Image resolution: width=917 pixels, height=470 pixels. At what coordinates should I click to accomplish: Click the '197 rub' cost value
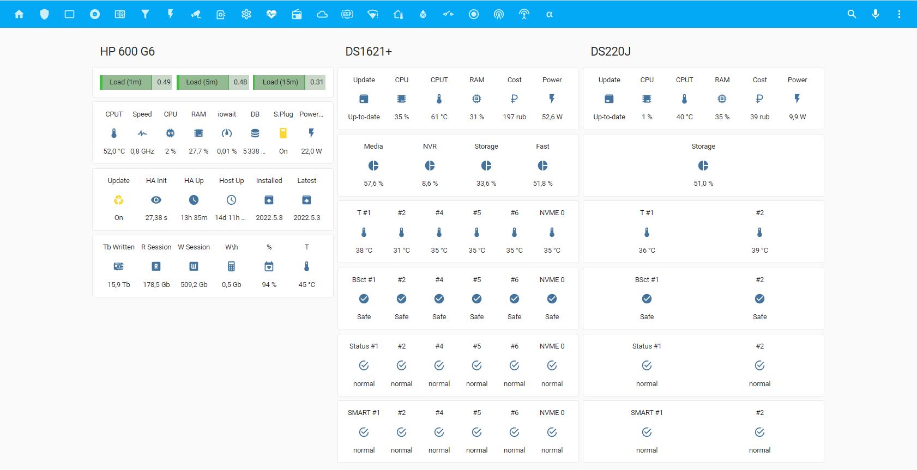click(x=514, y=117)
